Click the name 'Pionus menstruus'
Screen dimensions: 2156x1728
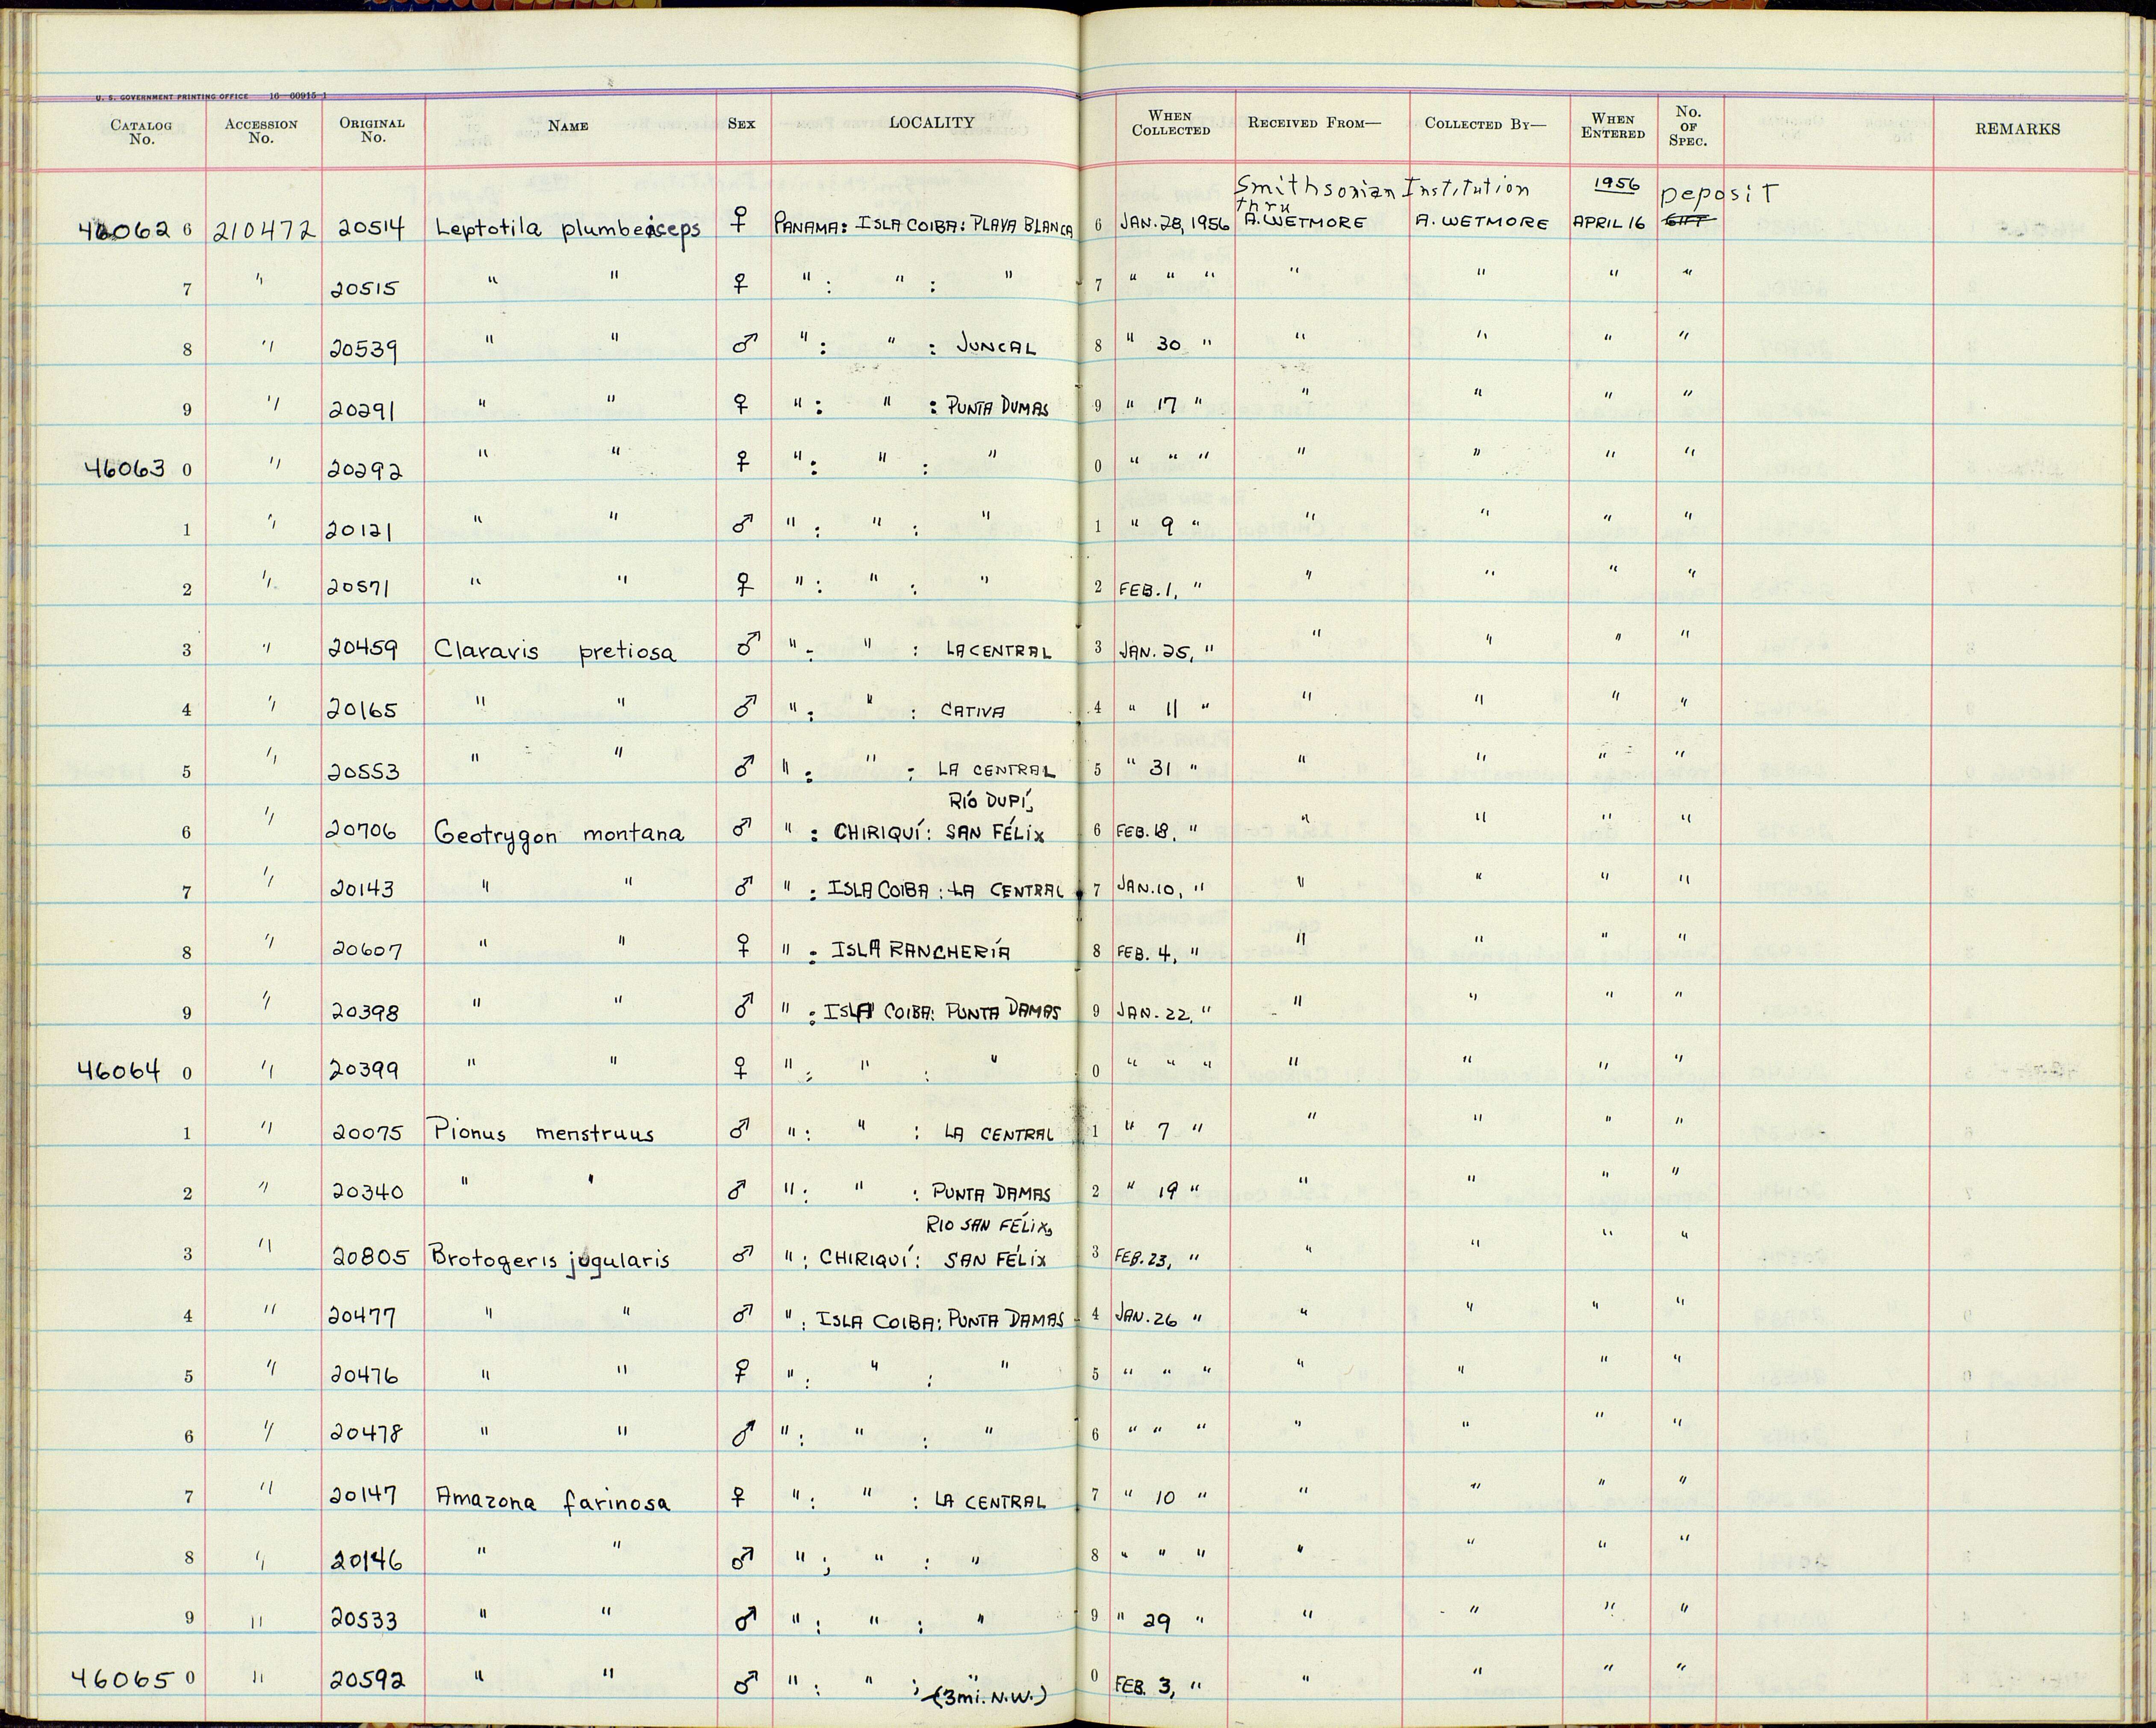click(x=544, y=1134)
